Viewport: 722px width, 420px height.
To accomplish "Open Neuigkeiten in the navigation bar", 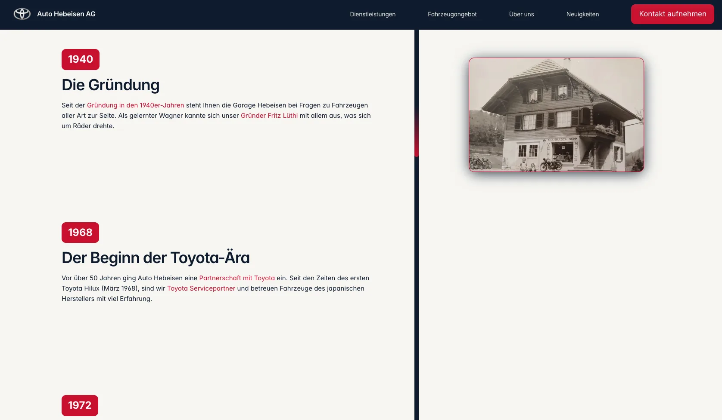I will coord(582,14).
